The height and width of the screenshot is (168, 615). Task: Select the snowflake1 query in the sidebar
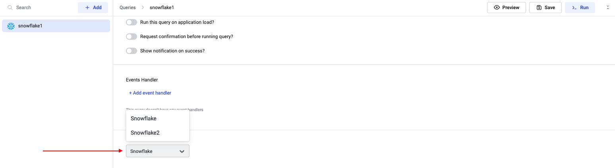pyautogui.click(x=56, y=26)
